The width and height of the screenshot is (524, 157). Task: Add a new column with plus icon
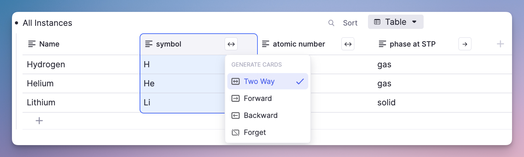500,44
